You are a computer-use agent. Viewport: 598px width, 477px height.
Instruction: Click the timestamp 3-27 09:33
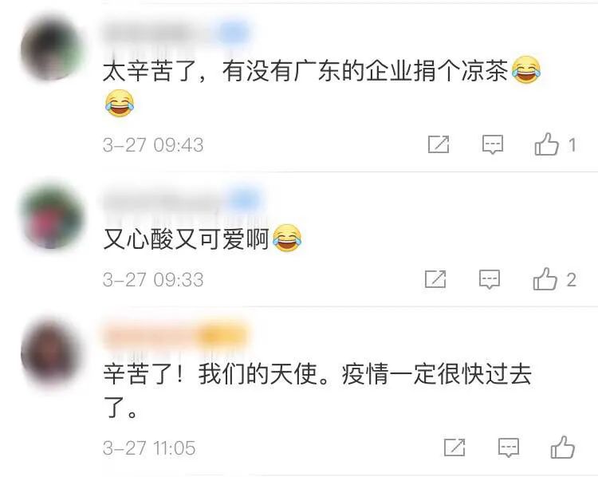click(x=153, y=280)
